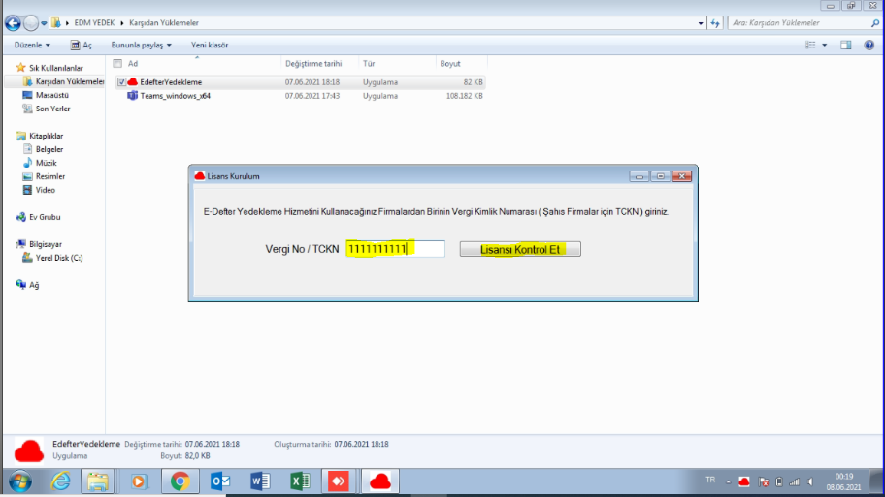
Task: Open the Düzenle dropdown menu
Action: coord(32,45)
